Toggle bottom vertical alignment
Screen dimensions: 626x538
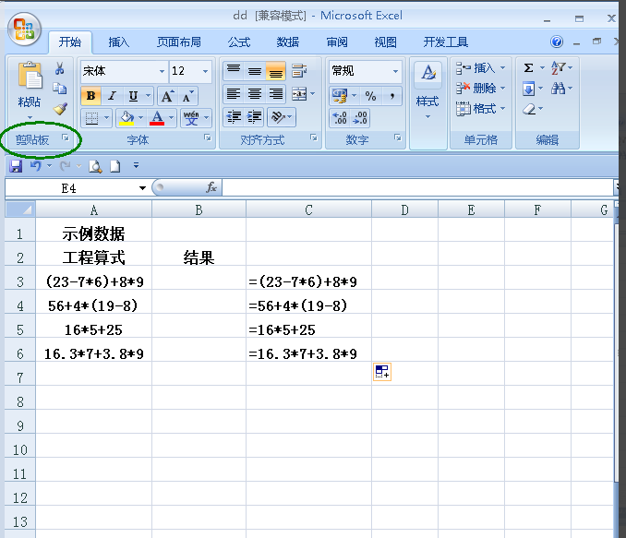click(275, 71)
